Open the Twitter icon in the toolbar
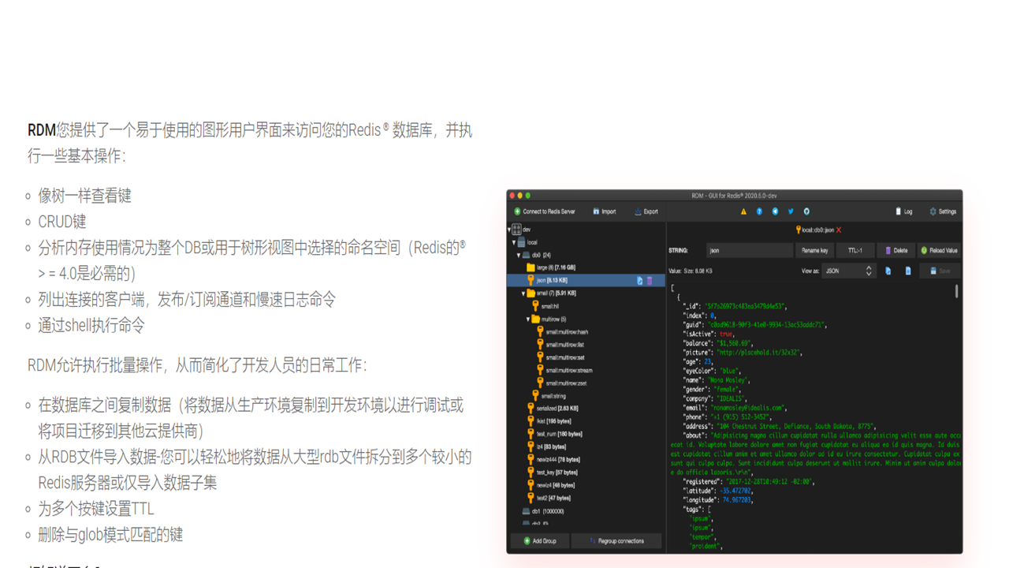The width and height of the screenshot is (1009, 568). coord(790,211)
